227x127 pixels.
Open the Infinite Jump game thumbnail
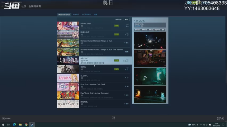click(68, 26)
